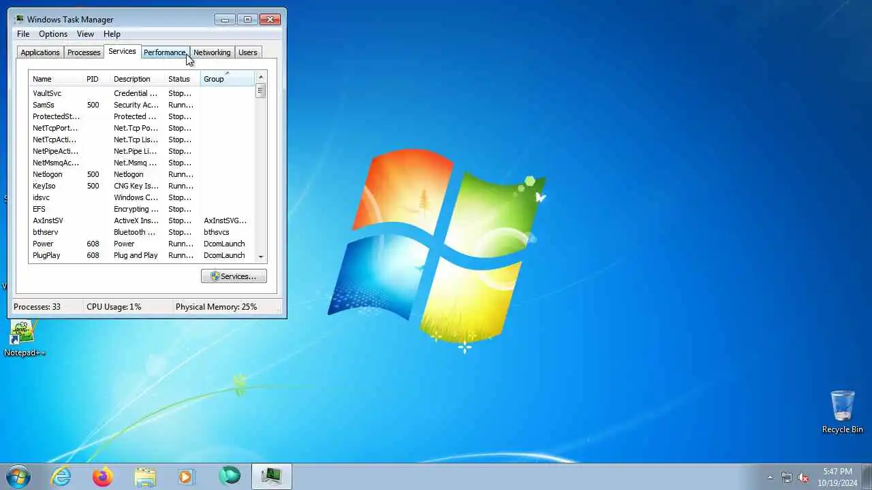
Task: Select the Power service row
Action: tap(141, 244)
